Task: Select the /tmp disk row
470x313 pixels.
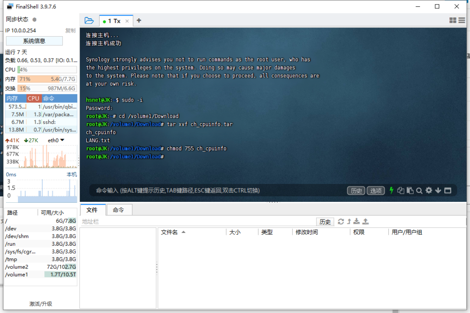Action: tap(41, 259)
